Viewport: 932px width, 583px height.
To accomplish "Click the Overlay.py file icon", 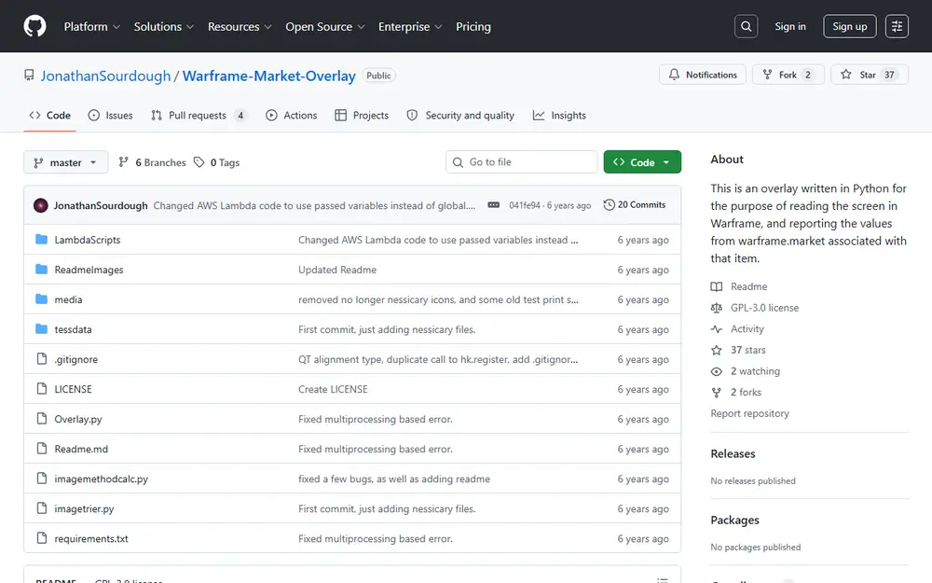I will [x=42, y=418].
